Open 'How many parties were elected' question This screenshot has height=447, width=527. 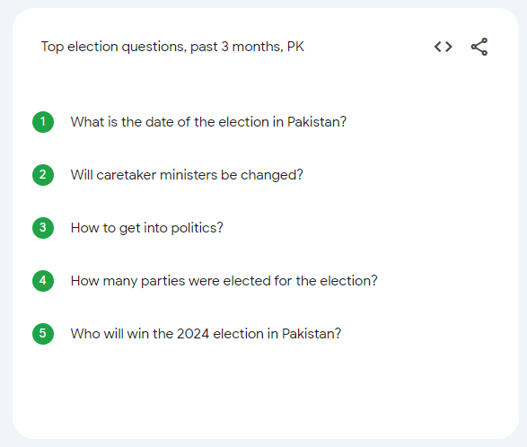pos(224,281)
